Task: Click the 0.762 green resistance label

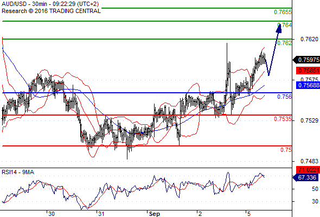Action: [285, 43]
